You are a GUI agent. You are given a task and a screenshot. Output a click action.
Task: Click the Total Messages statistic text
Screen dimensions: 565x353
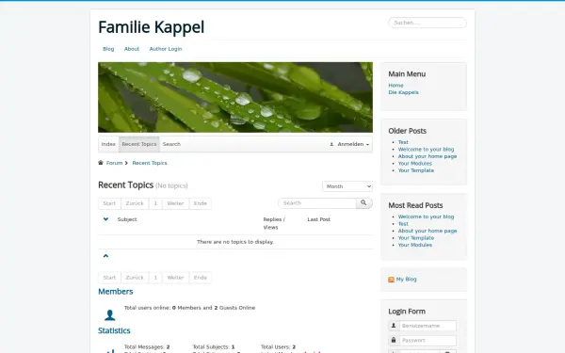click(147, 346)
